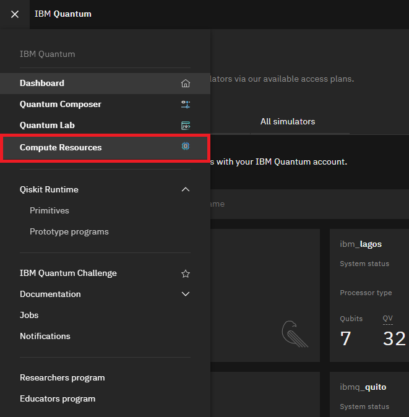Open the Researchers program link
Image resolution: width=409 pixels, height=417 pixels.
click(x=62, y=378)
